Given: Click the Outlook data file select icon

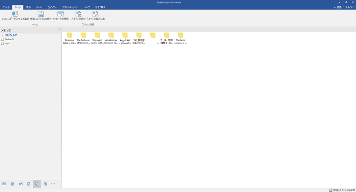Looking at the screenshot, I should click(15, 14).
